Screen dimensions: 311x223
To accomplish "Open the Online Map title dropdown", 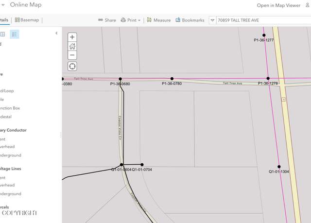I will [x=3, y=5].
